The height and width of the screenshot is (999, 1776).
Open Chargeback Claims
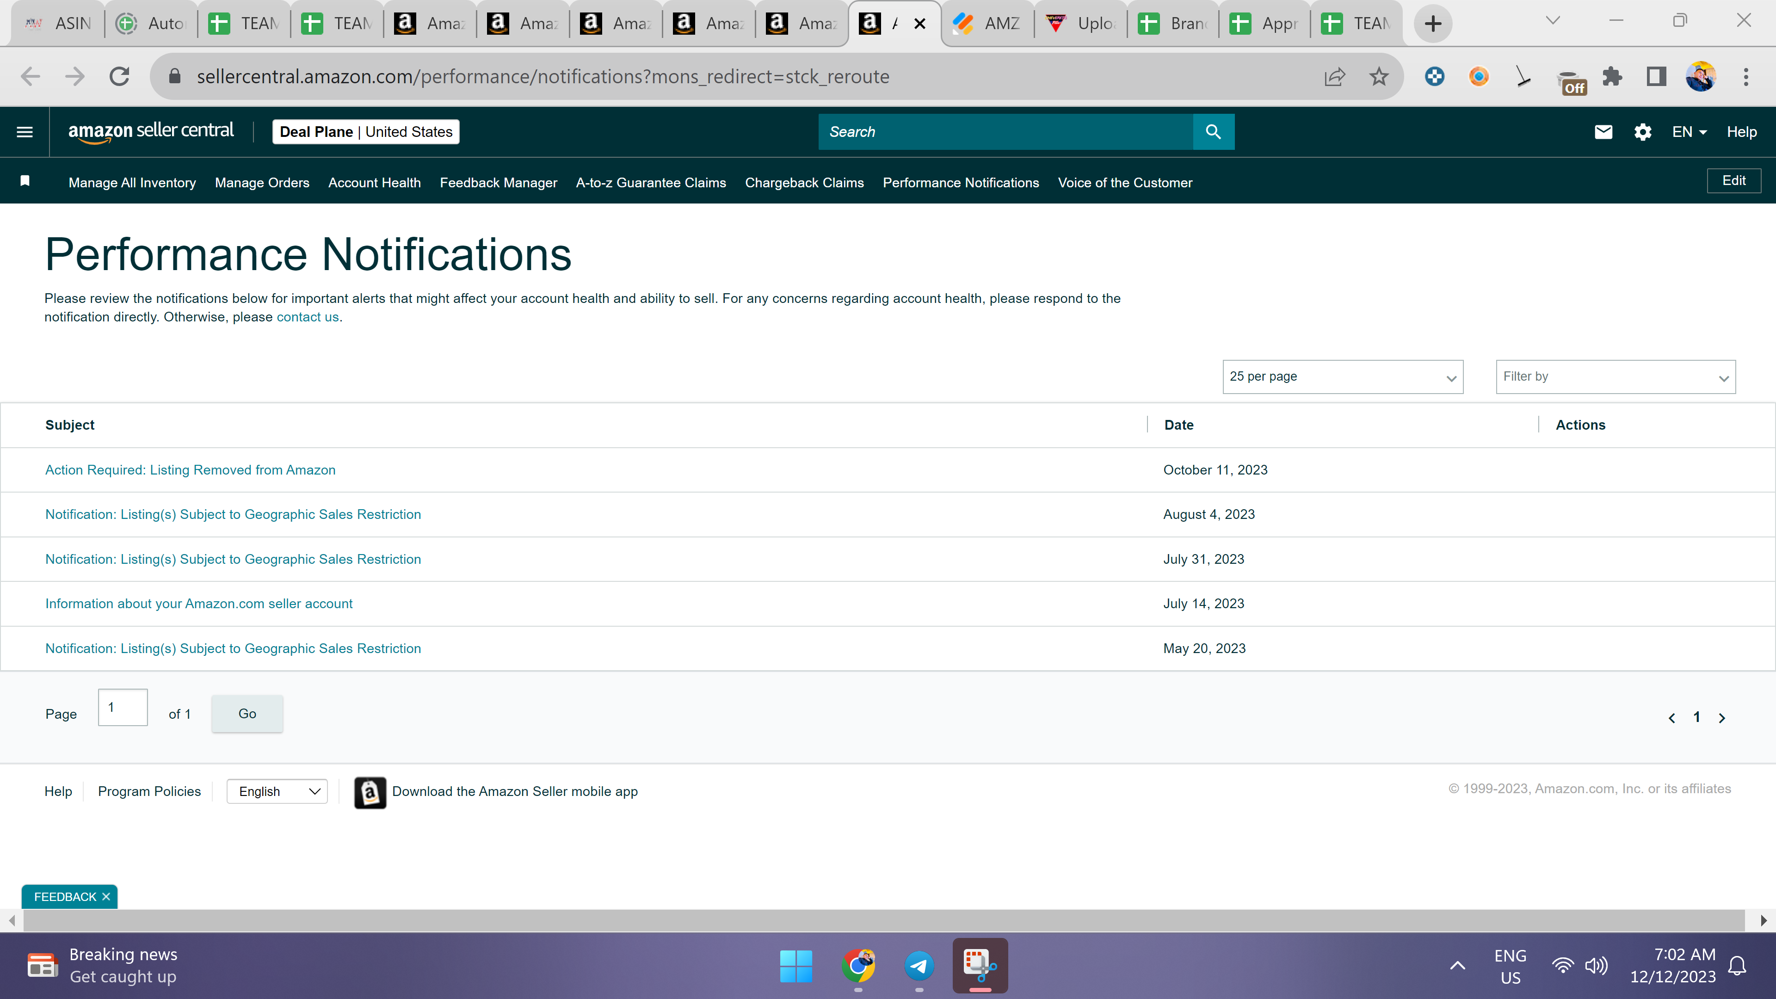805,183
